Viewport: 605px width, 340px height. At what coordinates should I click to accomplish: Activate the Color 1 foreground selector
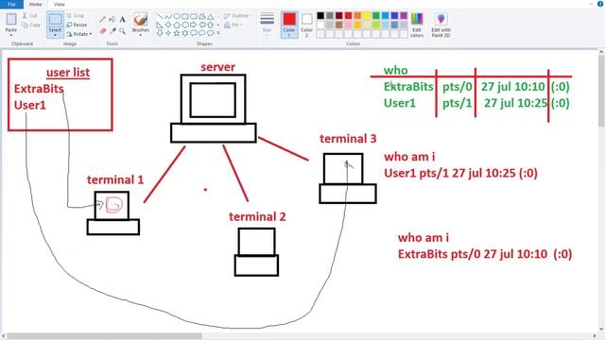[x=289, y=25]
